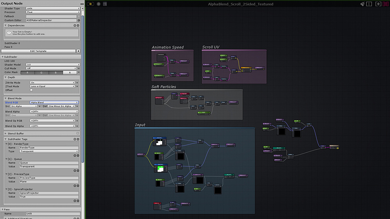
Task: Collapse the SubShader section
Action: click(2, 57)
